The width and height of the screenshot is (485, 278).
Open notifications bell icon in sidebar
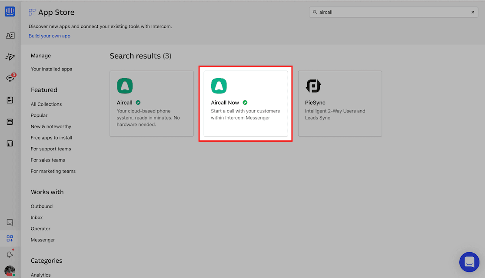[x=10, y=255]
